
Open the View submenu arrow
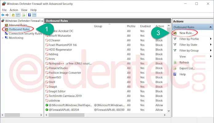click(x=211, y=56)
